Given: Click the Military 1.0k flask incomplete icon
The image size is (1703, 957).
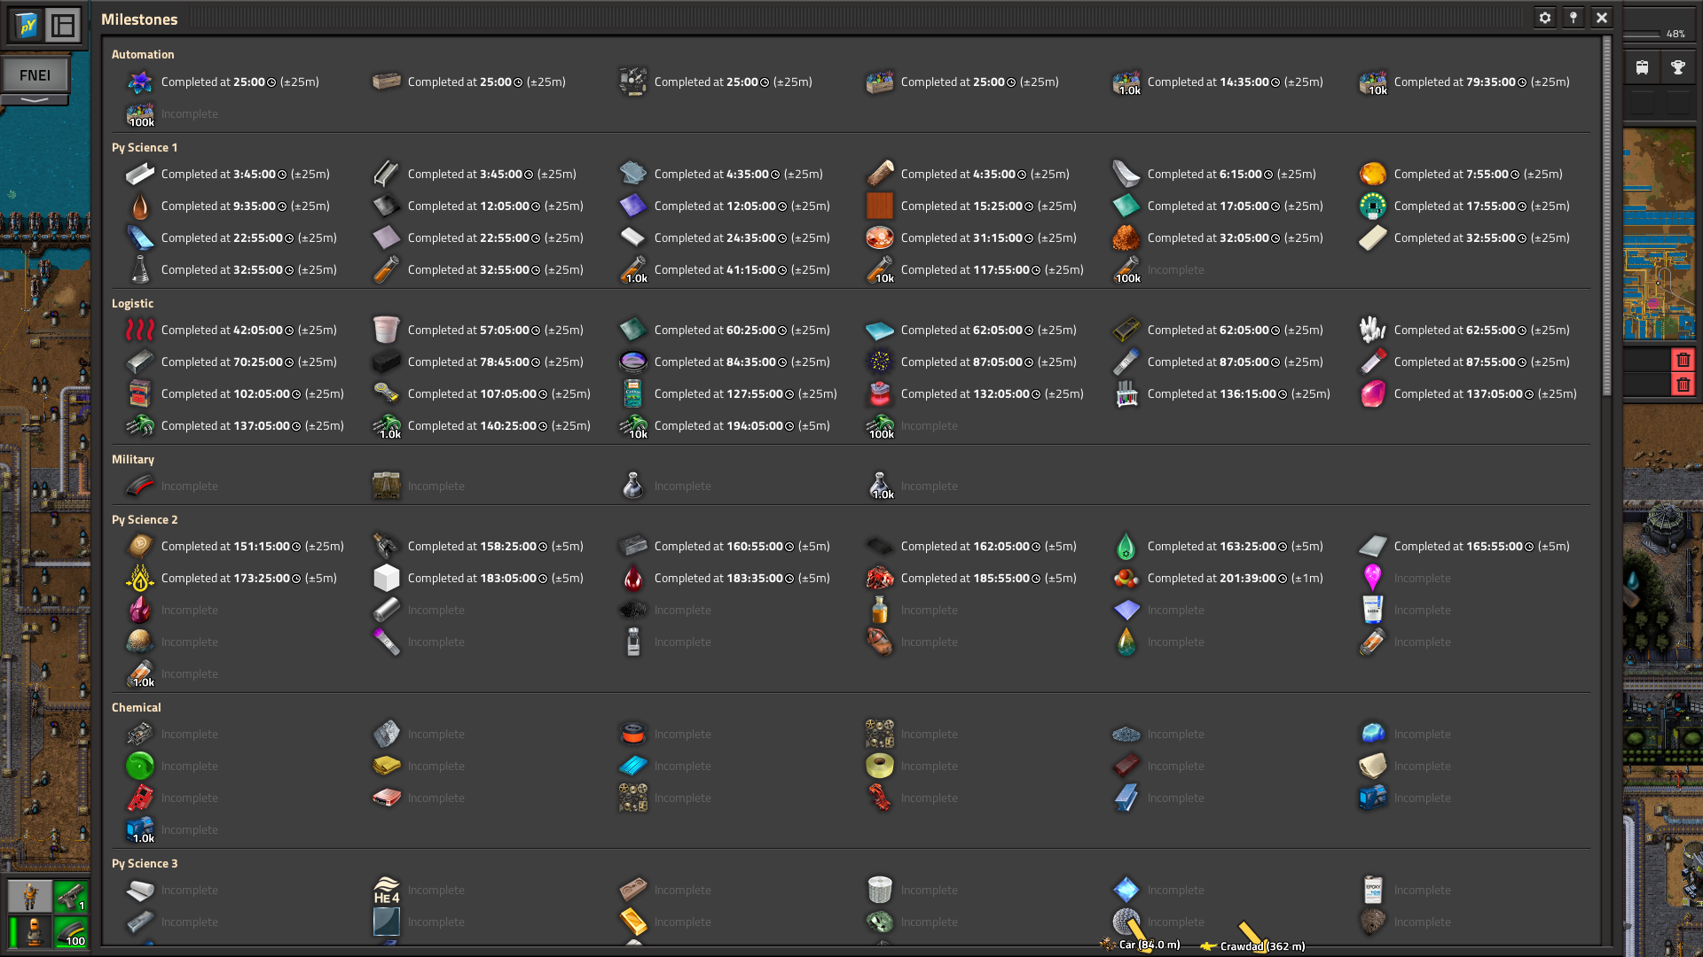Looking at the screenshot, I should [x=880, y=486].
